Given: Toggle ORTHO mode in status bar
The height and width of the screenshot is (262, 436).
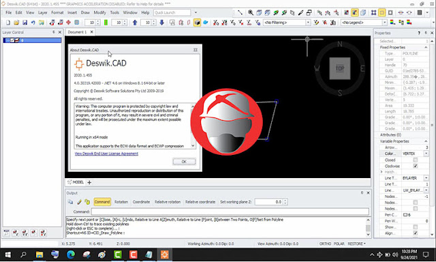Looking at the screenshot, I should [x=325, y=244].
